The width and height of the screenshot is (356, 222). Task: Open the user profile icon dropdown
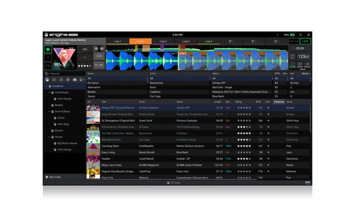pos(82,80)
